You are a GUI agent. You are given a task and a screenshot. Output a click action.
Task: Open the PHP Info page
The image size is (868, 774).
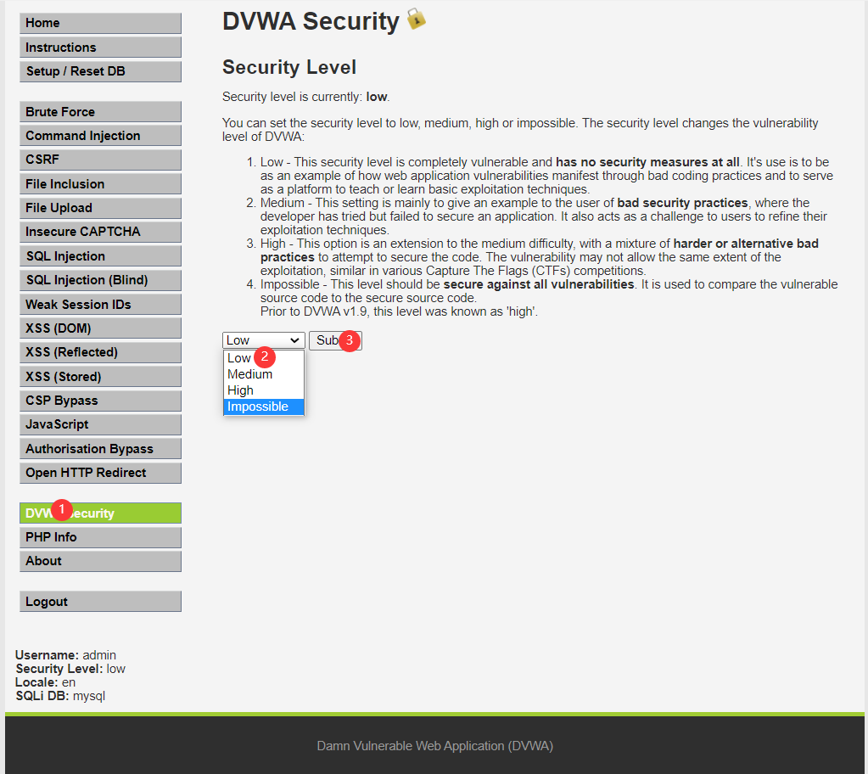coord(100,537)
